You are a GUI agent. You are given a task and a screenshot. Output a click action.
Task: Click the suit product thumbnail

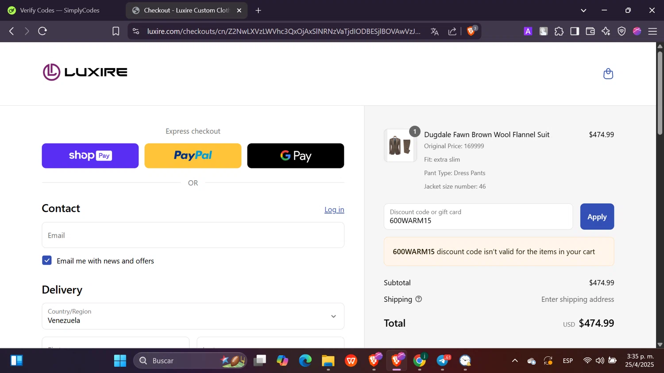pos(400,145)
